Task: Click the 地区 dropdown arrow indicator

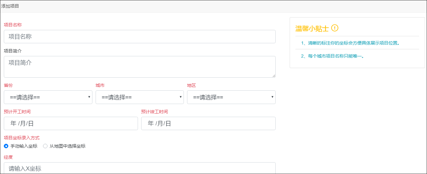Action: coord(272,97)
